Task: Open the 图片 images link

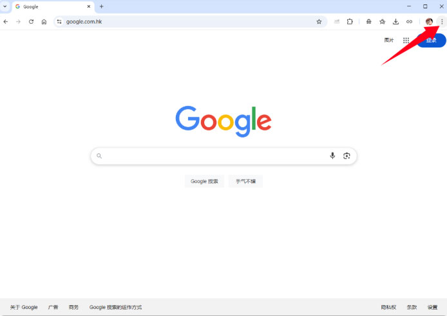Action: tap(389, 40)
